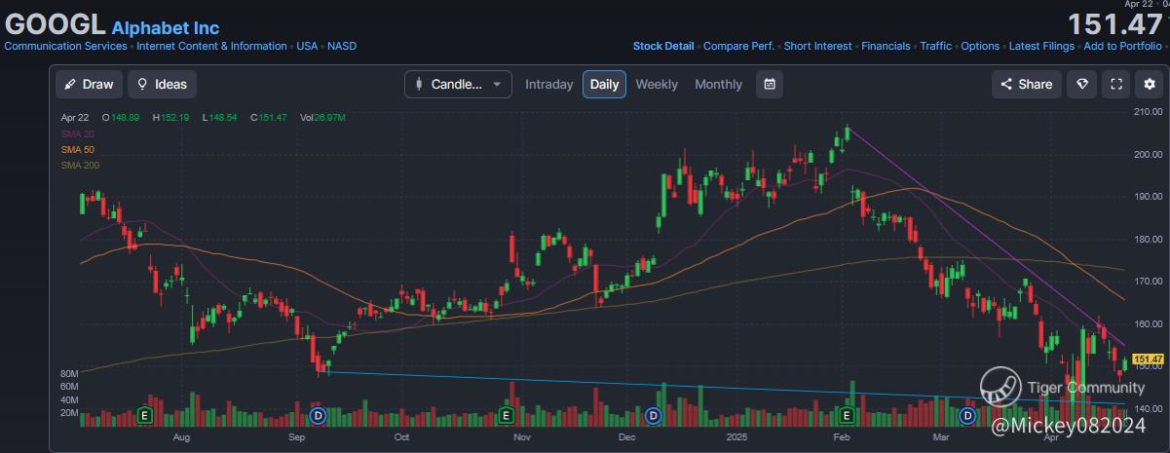Viewport: 1170px width, 453px height.
Task: Open chart settings gear
Action: pyautogui.click(x=1151, y=84)
